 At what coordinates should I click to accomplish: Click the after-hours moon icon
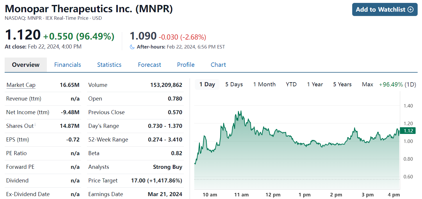click(x=132, y=47)
